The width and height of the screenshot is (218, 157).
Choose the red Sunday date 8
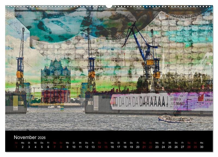61,147
